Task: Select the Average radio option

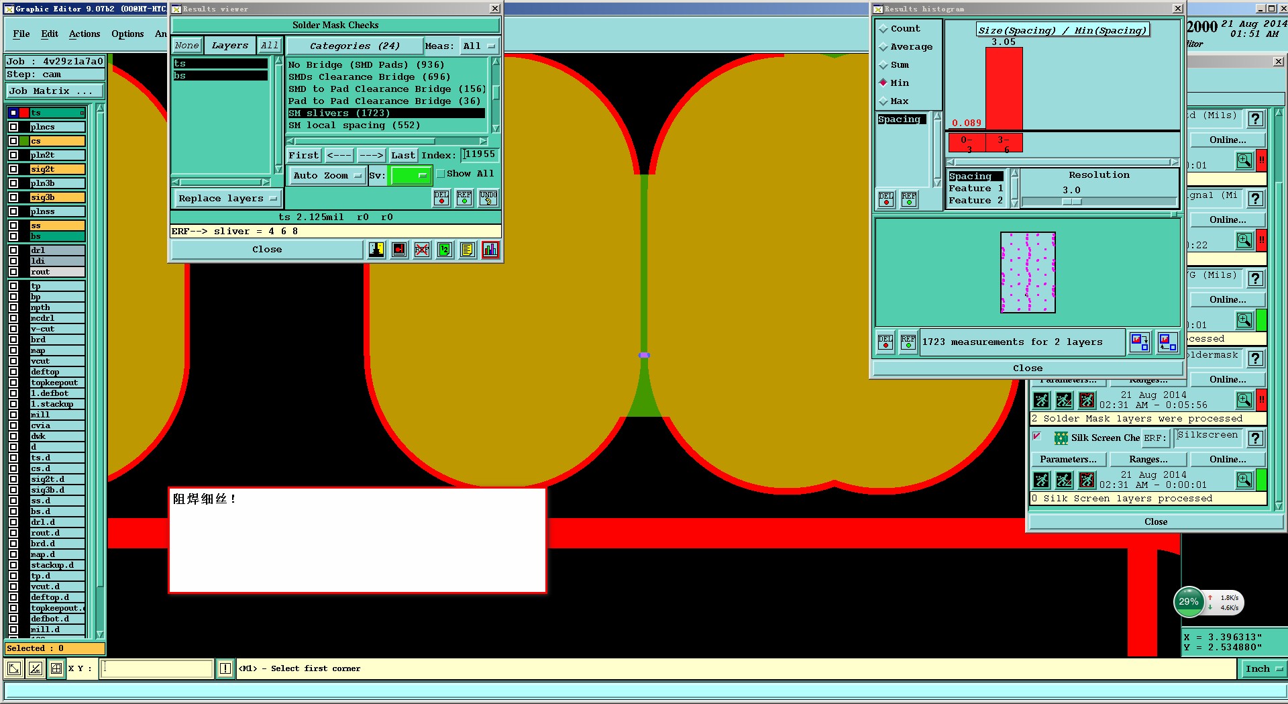Action: (883, 47)
